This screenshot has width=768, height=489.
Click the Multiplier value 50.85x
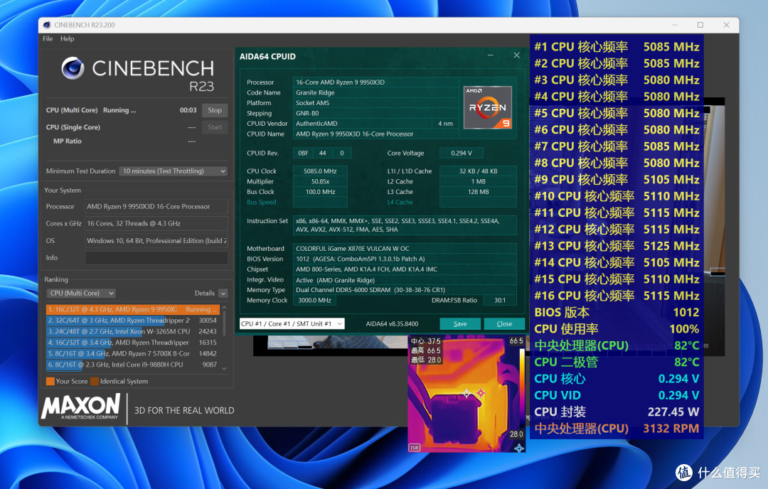[320, 182]
